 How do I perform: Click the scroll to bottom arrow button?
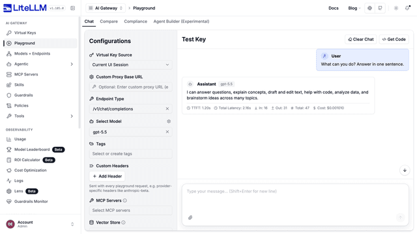point(405,170)
